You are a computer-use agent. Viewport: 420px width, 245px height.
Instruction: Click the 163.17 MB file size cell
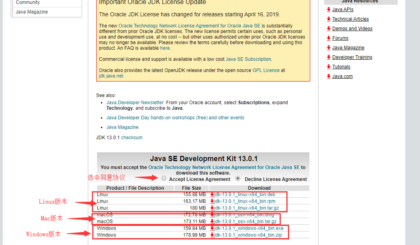pyautogui.click(x=194, y=201)
